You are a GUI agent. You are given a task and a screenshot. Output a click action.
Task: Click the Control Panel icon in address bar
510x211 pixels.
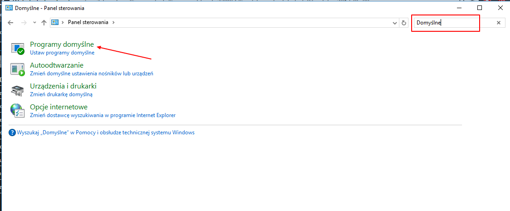click(x=56, y=23)
